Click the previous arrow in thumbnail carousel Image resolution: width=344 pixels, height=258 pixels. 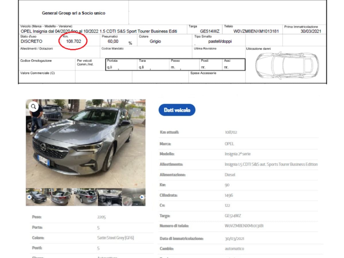[29, 197]
